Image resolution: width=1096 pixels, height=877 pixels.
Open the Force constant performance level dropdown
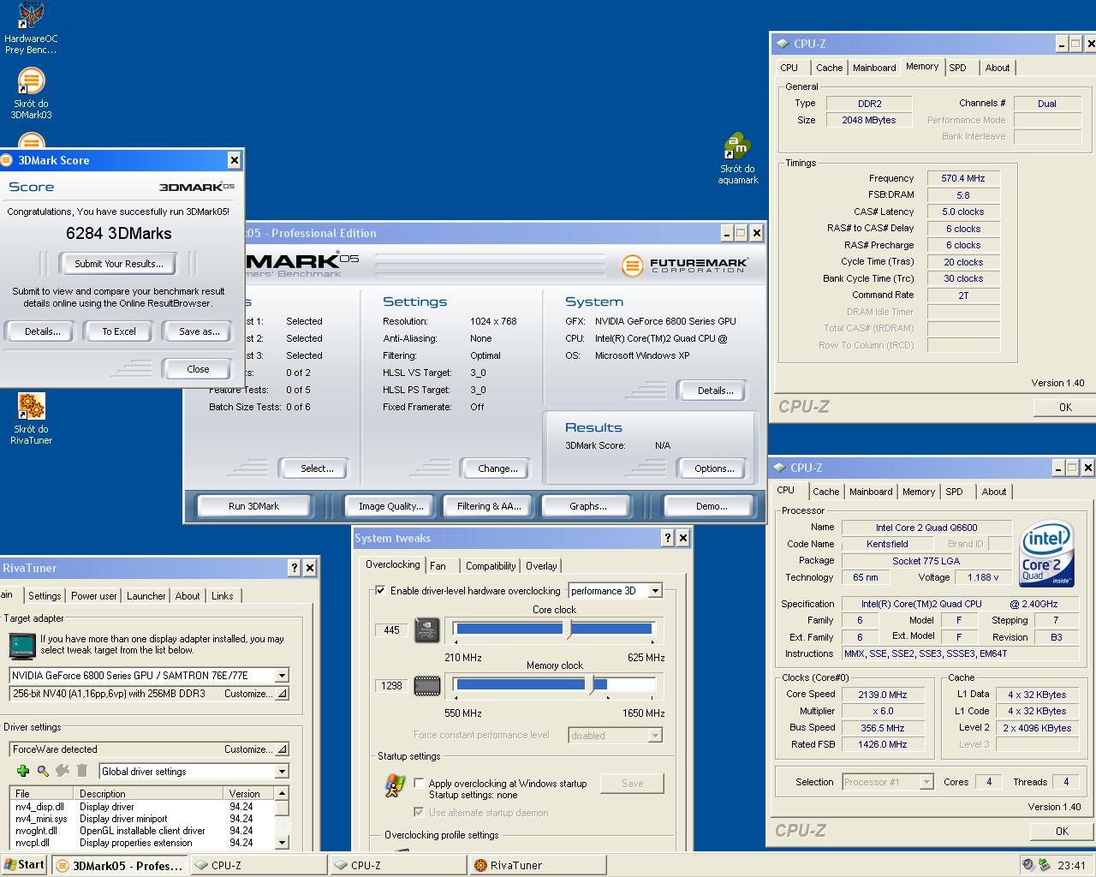coord(655,735)
